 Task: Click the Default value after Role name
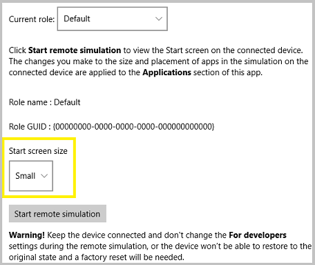[x=67, y=102]
